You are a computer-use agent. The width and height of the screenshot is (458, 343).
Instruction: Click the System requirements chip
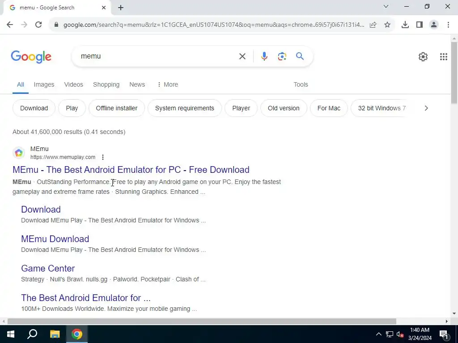click(x=185, y=108)
